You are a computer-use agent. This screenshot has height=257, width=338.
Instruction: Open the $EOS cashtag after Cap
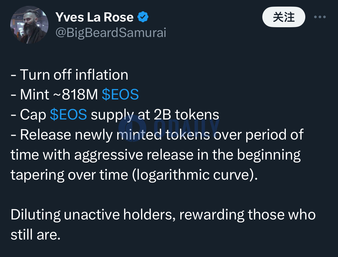[x=69, y=114]
